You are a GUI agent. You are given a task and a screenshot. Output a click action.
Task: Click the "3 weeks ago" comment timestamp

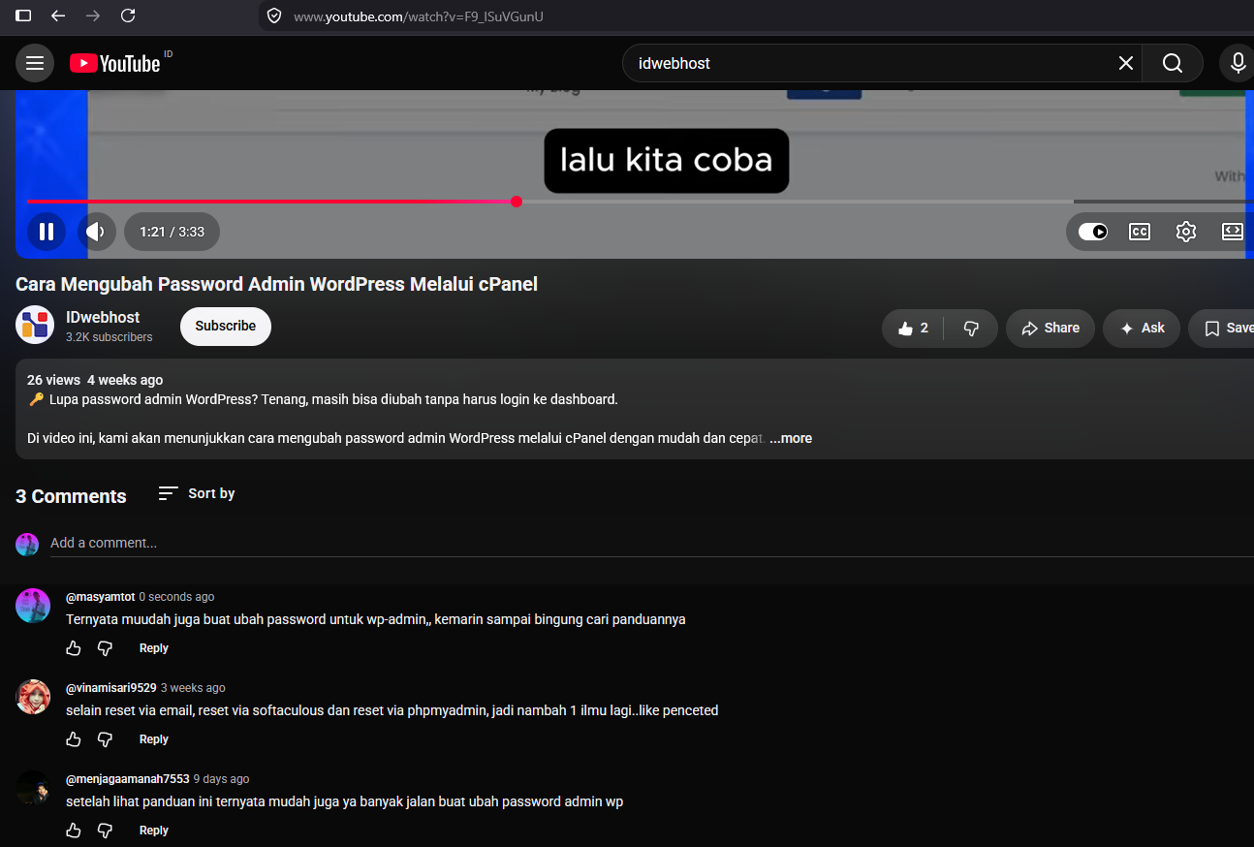pos(193,688)
